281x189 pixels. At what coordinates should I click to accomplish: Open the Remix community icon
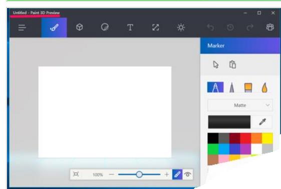click(270, 27)
